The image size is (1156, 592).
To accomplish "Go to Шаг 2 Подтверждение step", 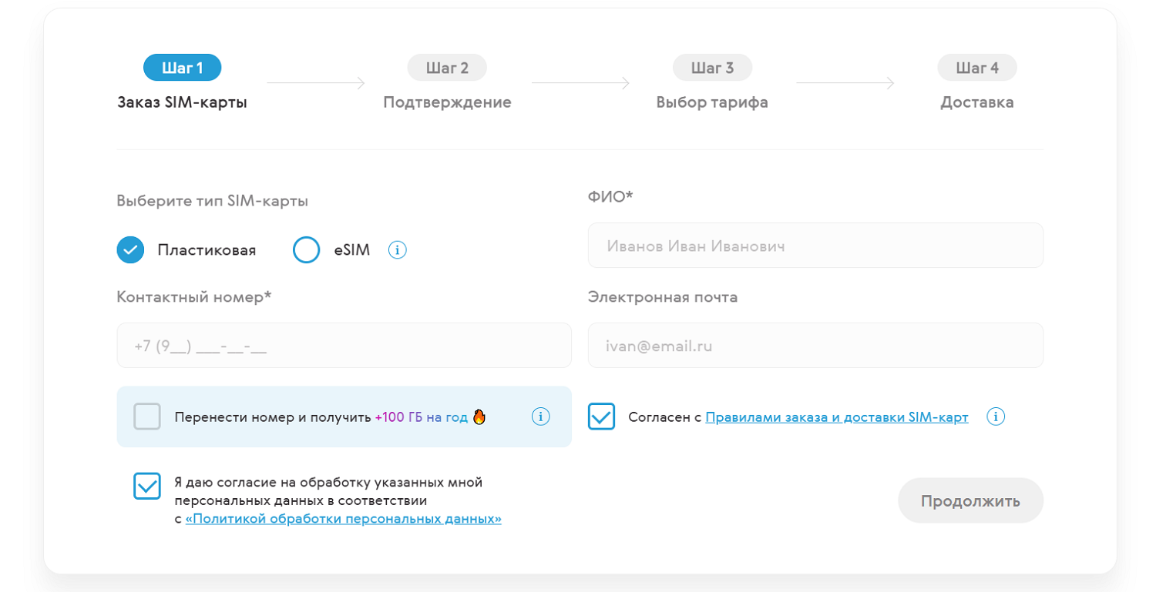I will tap(447, 68).
